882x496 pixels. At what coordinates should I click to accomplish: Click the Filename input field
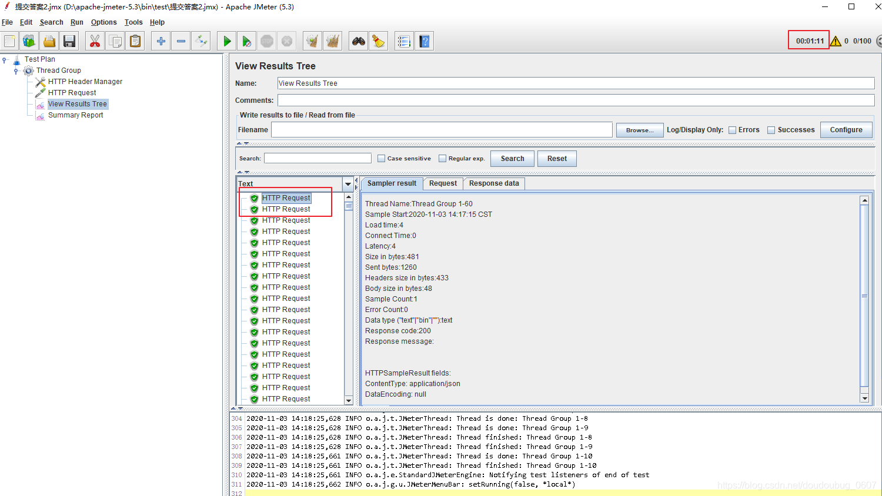point(442,130)
